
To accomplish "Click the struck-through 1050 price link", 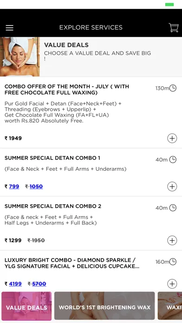I will click(x=36, y=187).
